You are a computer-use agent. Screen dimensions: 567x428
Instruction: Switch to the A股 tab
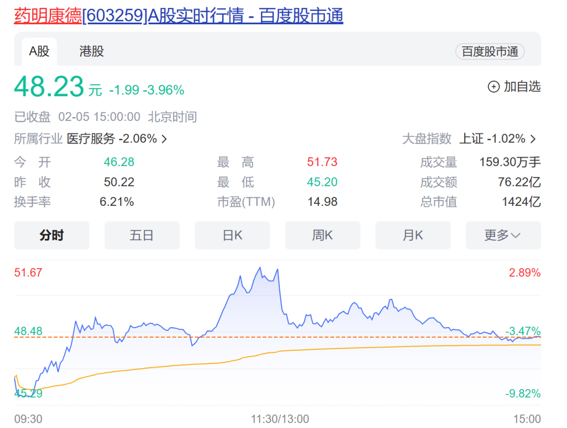(x=39, y=51)
